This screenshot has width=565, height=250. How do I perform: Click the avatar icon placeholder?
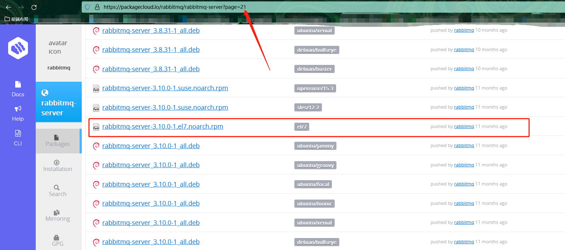[x=58, y=47]
